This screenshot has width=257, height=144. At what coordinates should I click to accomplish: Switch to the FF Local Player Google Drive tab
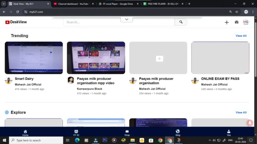point(115,4)
